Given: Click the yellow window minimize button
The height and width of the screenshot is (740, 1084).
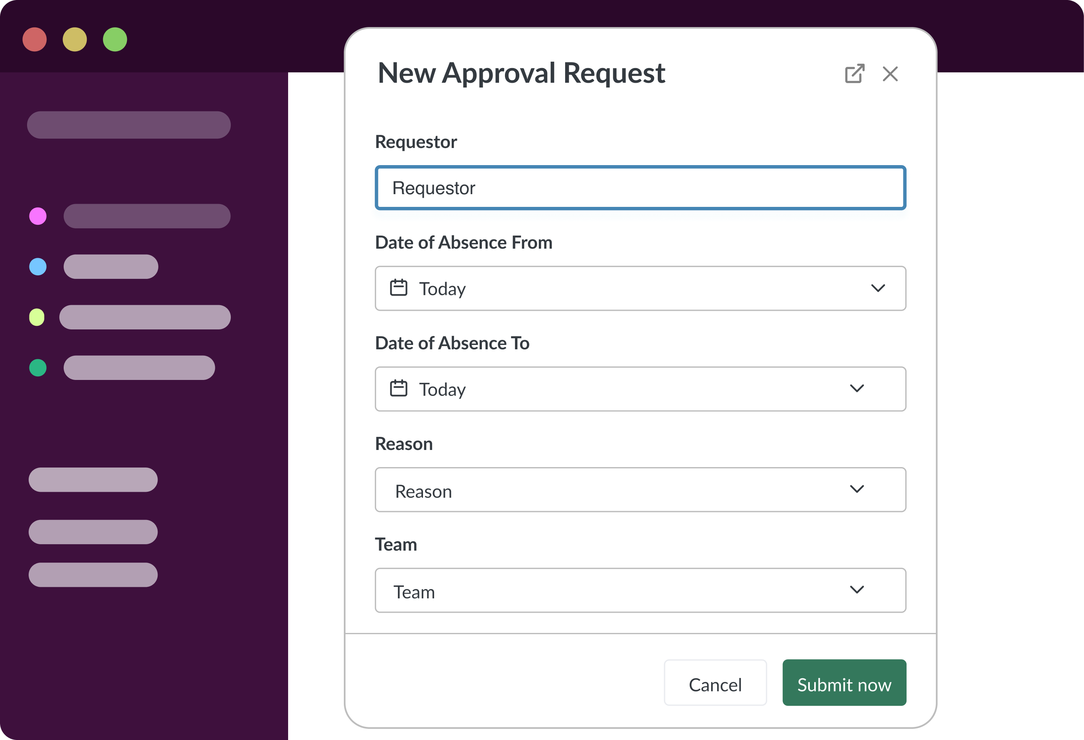Looking at the screenshot, I should click(x=75, y=40).
